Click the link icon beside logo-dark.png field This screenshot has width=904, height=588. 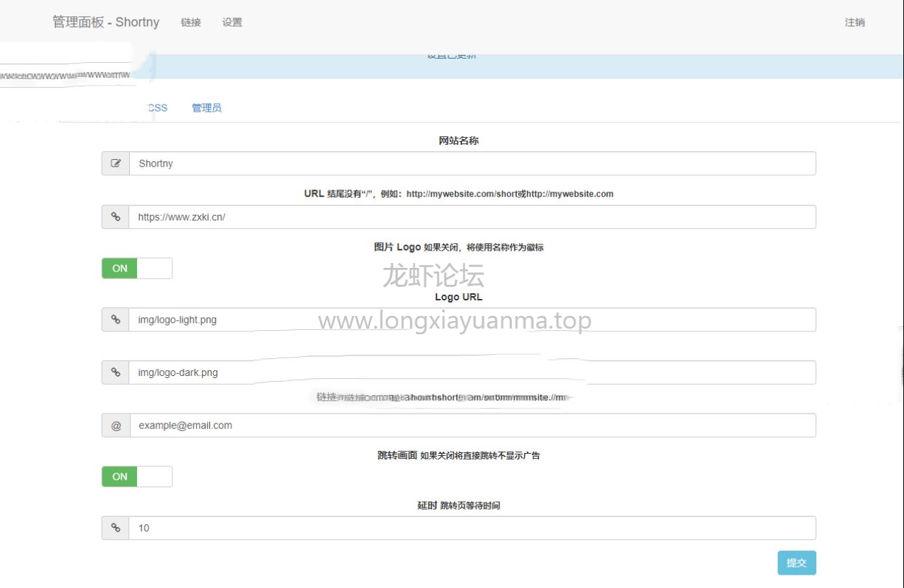(115, 372)
